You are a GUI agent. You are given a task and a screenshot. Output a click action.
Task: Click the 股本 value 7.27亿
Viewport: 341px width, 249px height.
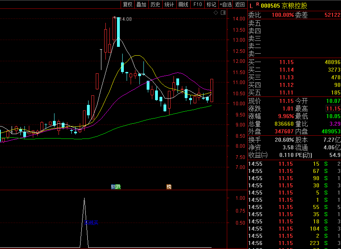click(332, 140)
